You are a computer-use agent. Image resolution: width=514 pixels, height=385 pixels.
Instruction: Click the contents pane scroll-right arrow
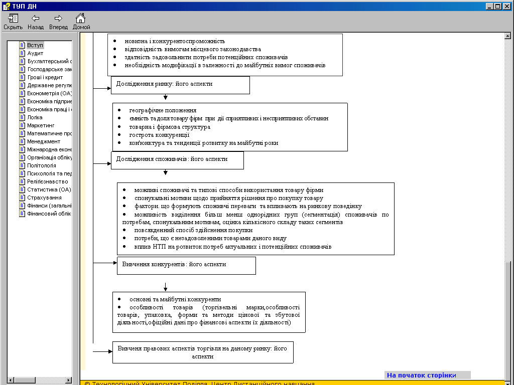[x=68, y=380]
